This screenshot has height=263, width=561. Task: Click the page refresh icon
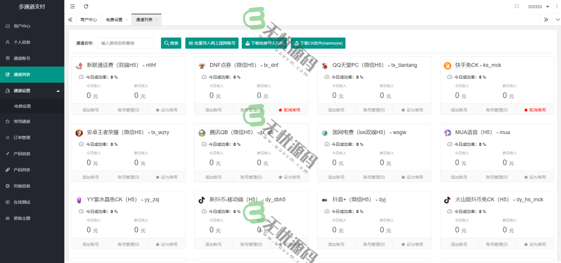pyautogui.click(x=86, y=7)
